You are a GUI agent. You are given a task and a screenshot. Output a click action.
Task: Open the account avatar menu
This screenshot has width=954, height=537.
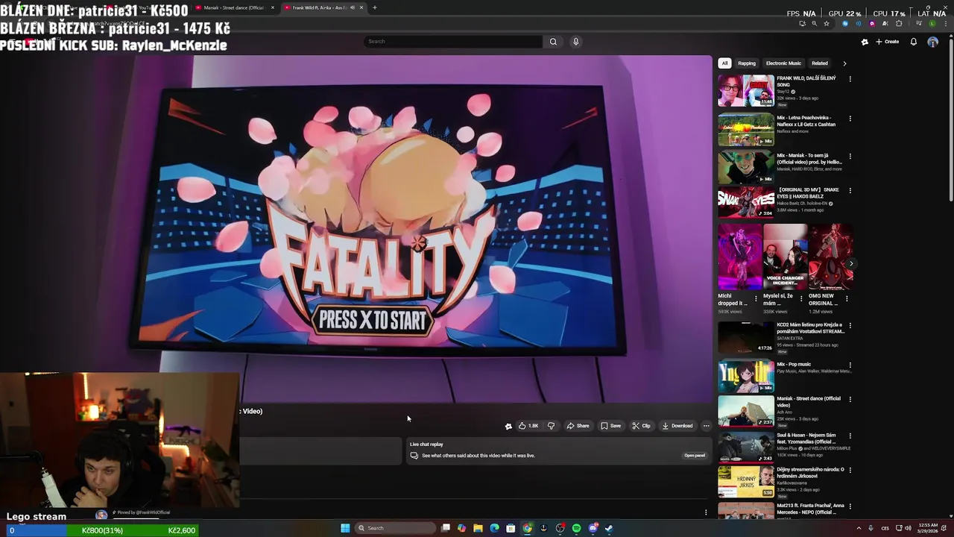point(932,42)
